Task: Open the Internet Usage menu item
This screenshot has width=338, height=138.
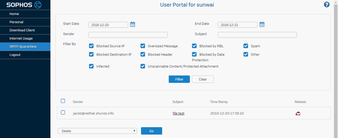Action: pos(21,39)
